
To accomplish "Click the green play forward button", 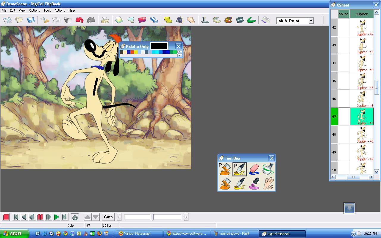I will tap(56, 217).
